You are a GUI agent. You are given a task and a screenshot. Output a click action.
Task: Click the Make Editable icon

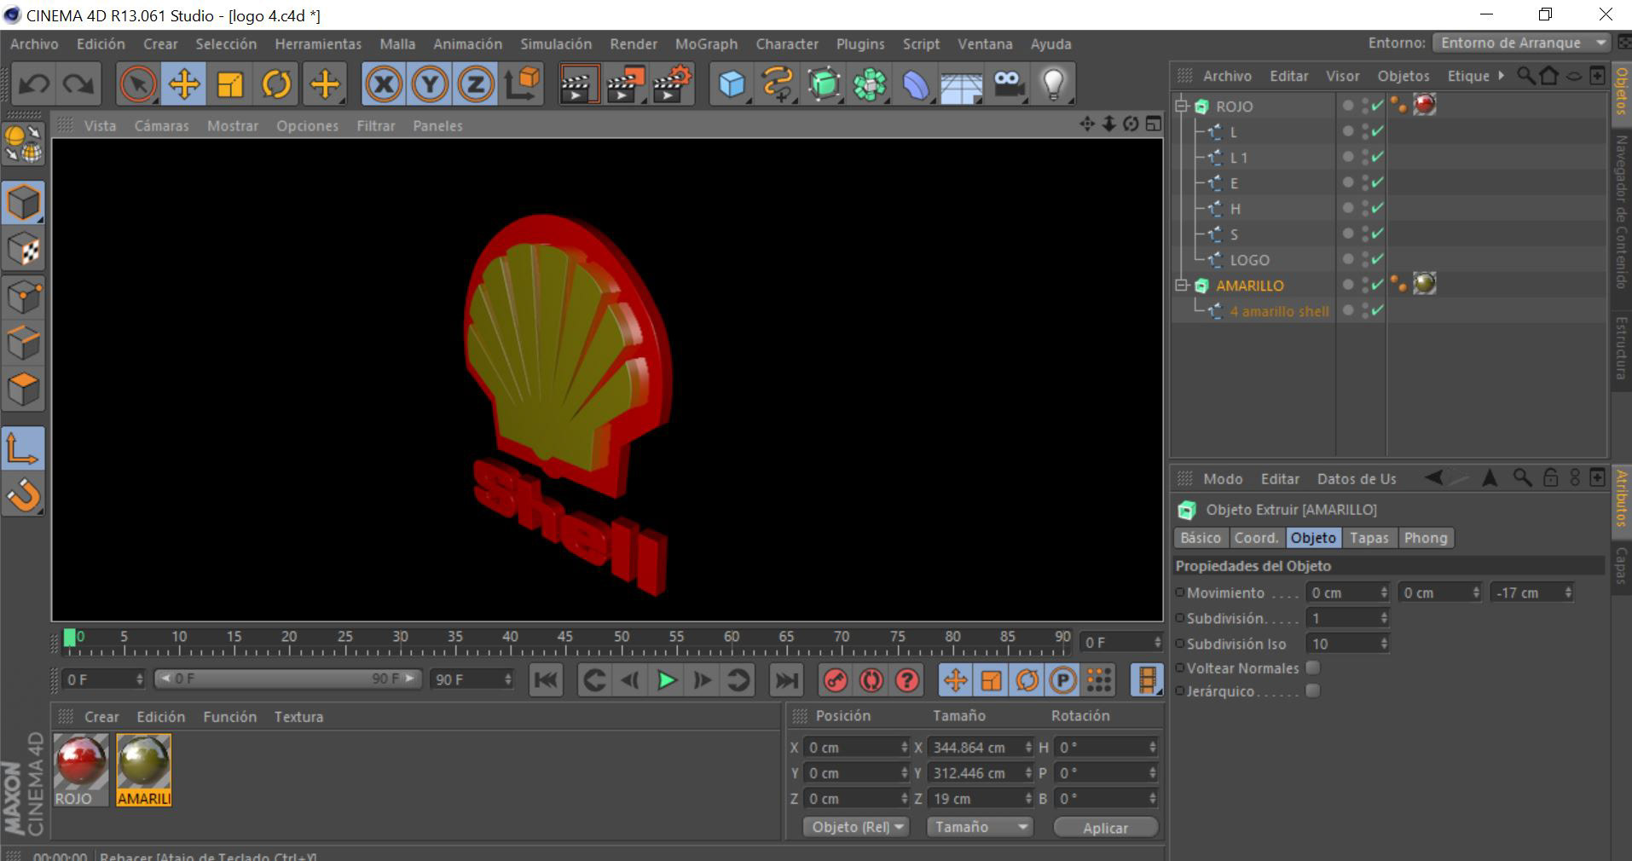(23, 143)
